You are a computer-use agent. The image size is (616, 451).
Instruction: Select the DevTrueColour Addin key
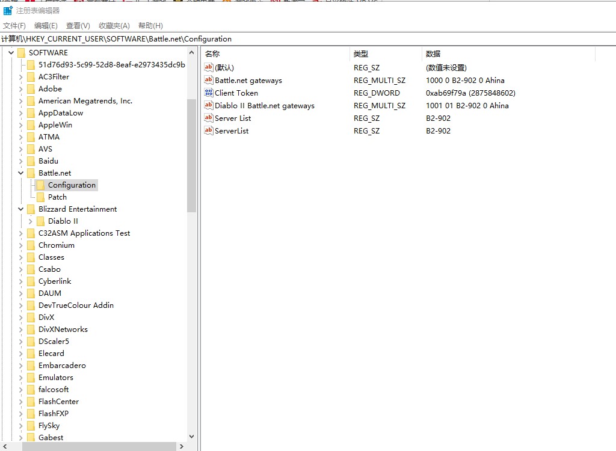[76, 305]
